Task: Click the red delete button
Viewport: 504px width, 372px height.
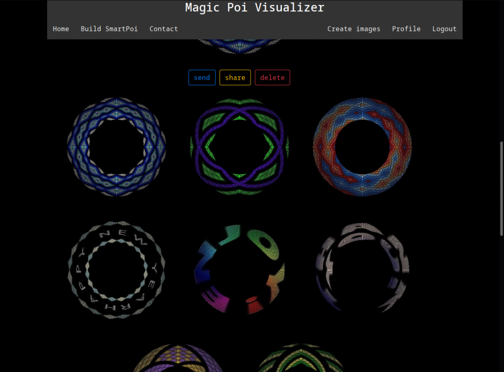Action: point(272,77)
